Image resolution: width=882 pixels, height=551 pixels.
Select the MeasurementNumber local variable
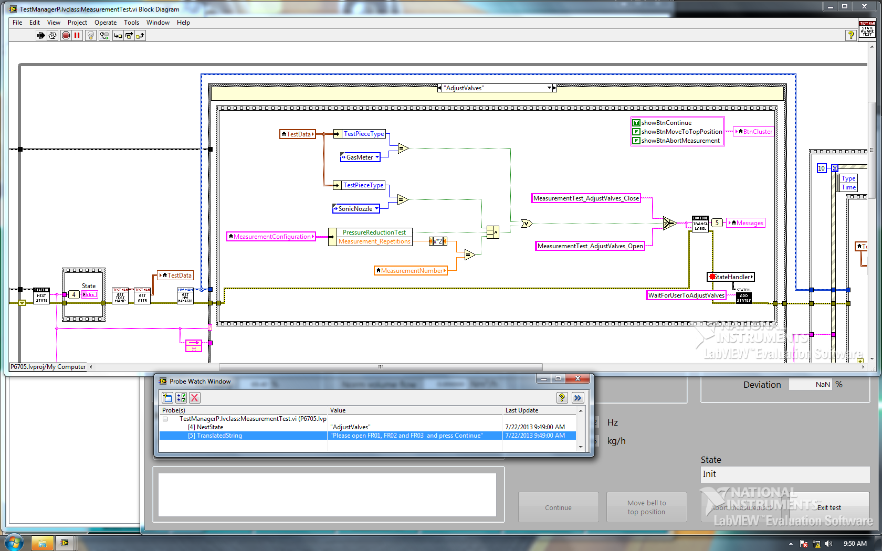click(411, 271)
